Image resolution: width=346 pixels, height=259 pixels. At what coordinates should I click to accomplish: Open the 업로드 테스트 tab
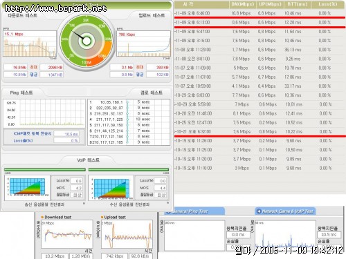coord(152,15)
